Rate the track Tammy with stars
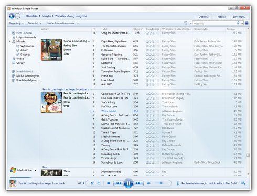 pyautogui.click(x=153, y=145)
